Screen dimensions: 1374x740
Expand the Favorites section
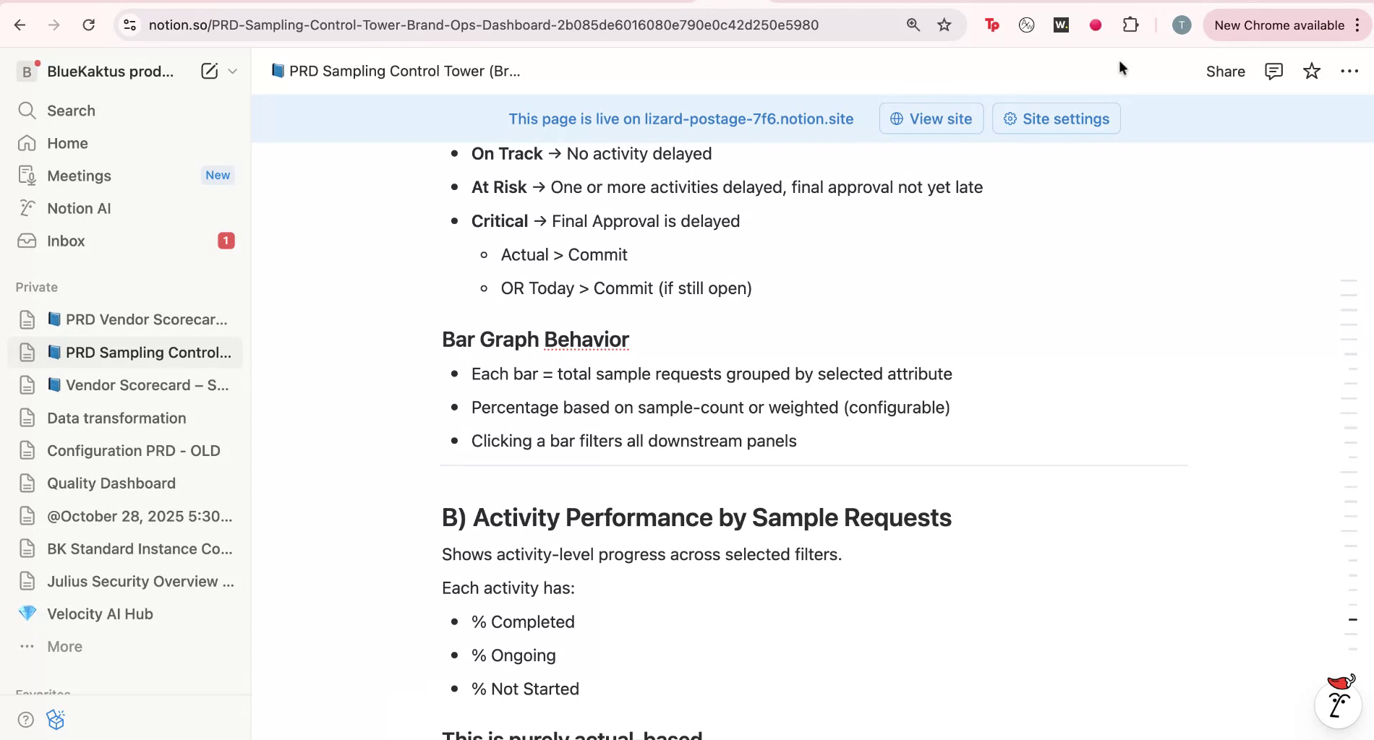click(42, 692)
